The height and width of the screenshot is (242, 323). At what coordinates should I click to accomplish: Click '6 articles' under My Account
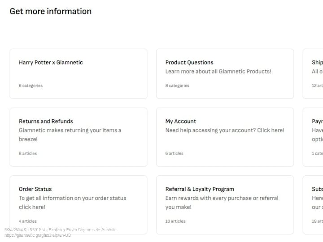point(174,153)
